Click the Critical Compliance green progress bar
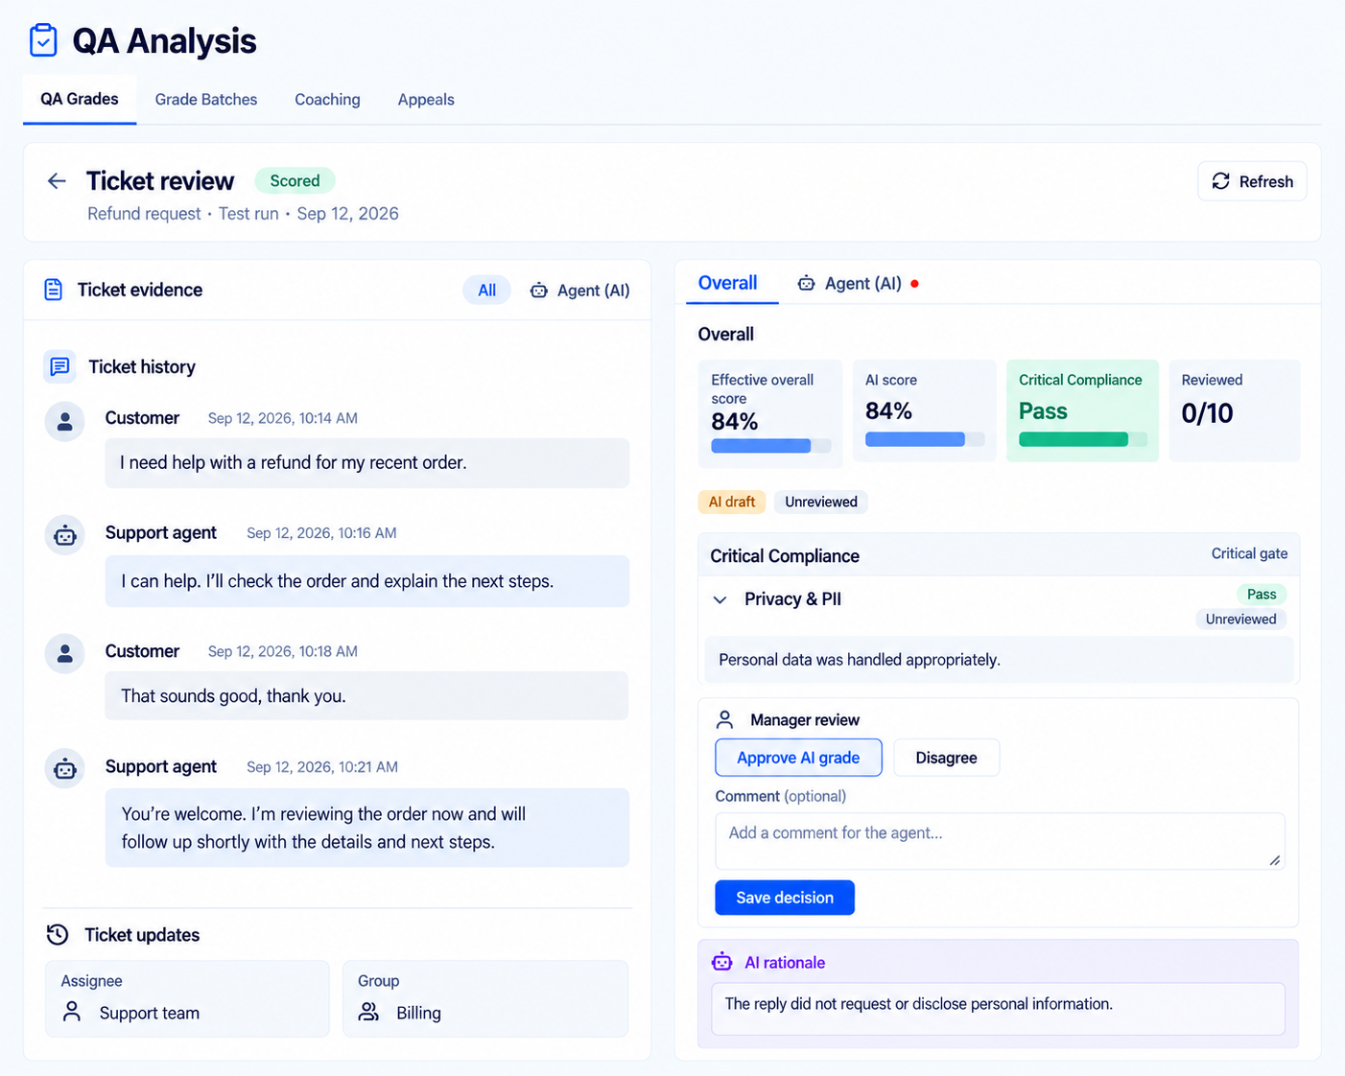 [x=1082, y=439]
